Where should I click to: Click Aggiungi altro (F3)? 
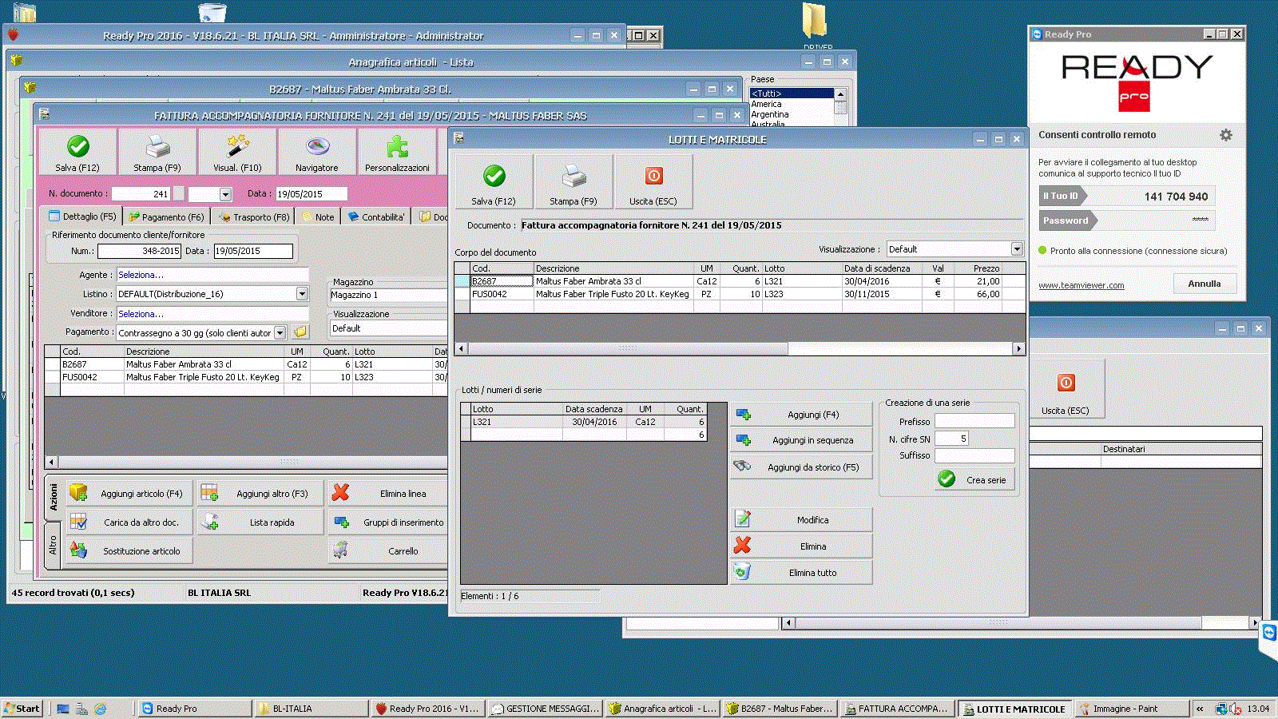(260, 493)
